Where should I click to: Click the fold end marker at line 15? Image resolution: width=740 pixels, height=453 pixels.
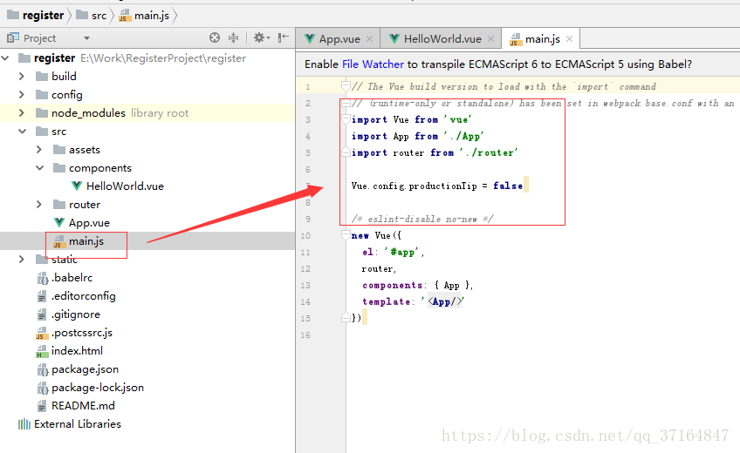(346, 318)
